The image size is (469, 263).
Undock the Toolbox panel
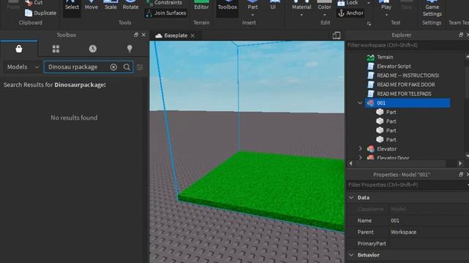136,35
